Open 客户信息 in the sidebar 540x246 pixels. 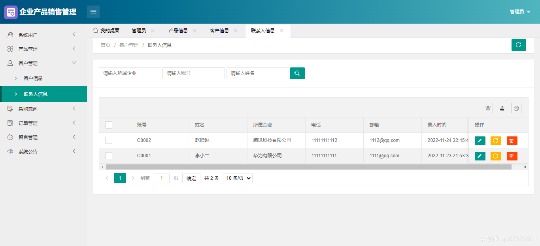43,78
